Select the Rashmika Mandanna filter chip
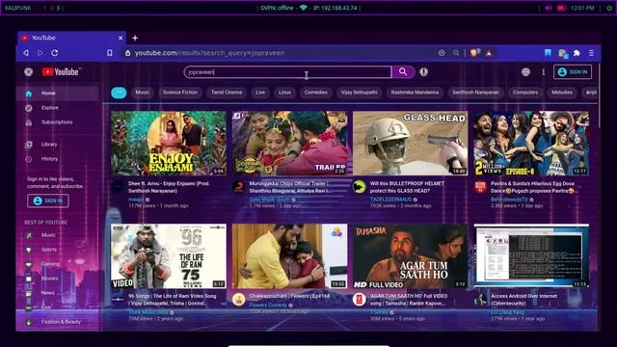The image size is (617, 347). point(415,93)
